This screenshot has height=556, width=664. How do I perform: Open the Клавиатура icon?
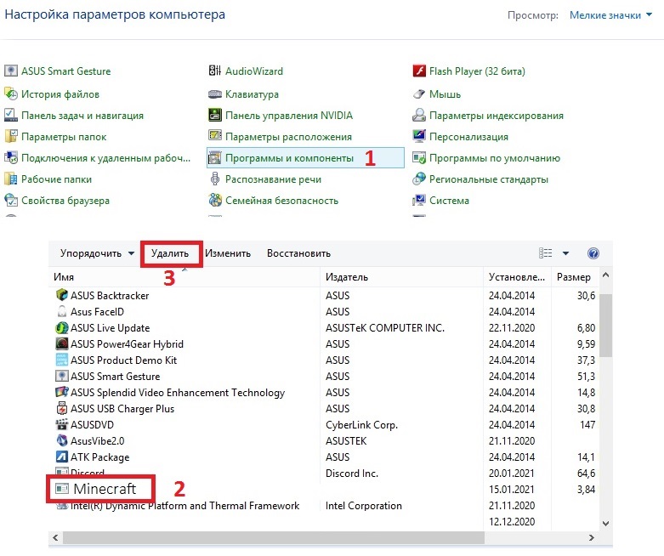point(215,94)
